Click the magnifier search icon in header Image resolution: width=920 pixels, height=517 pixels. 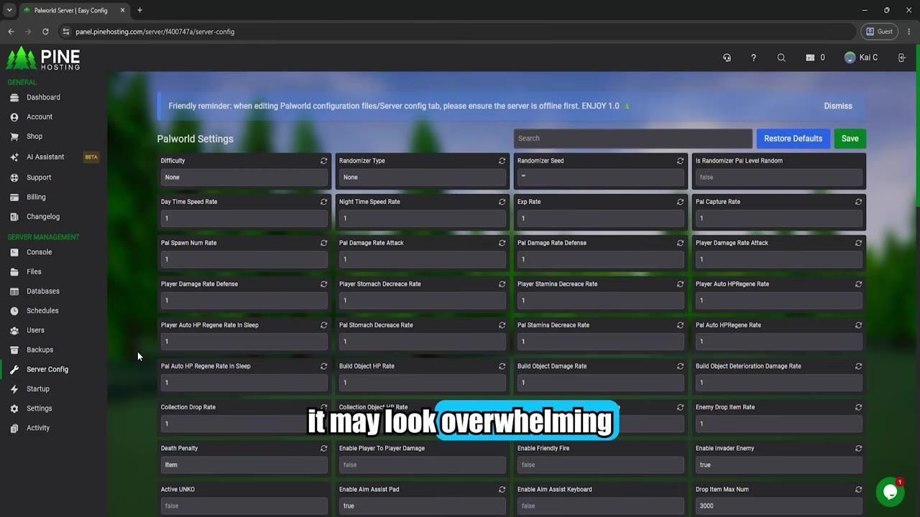point(781,57)
